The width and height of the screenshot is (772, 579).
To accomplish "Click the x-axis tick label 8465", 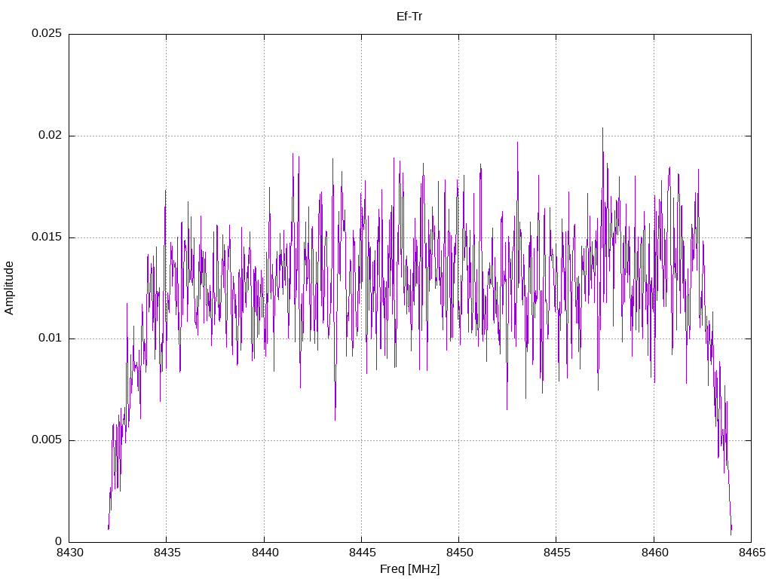I will click(752, 553).
